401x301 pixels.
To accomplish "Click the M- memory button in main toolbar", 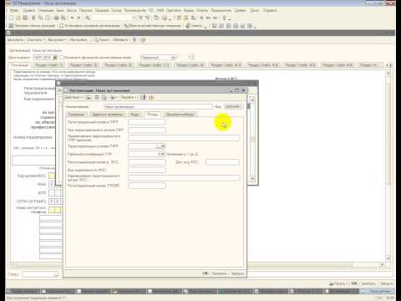I will 216,18.
